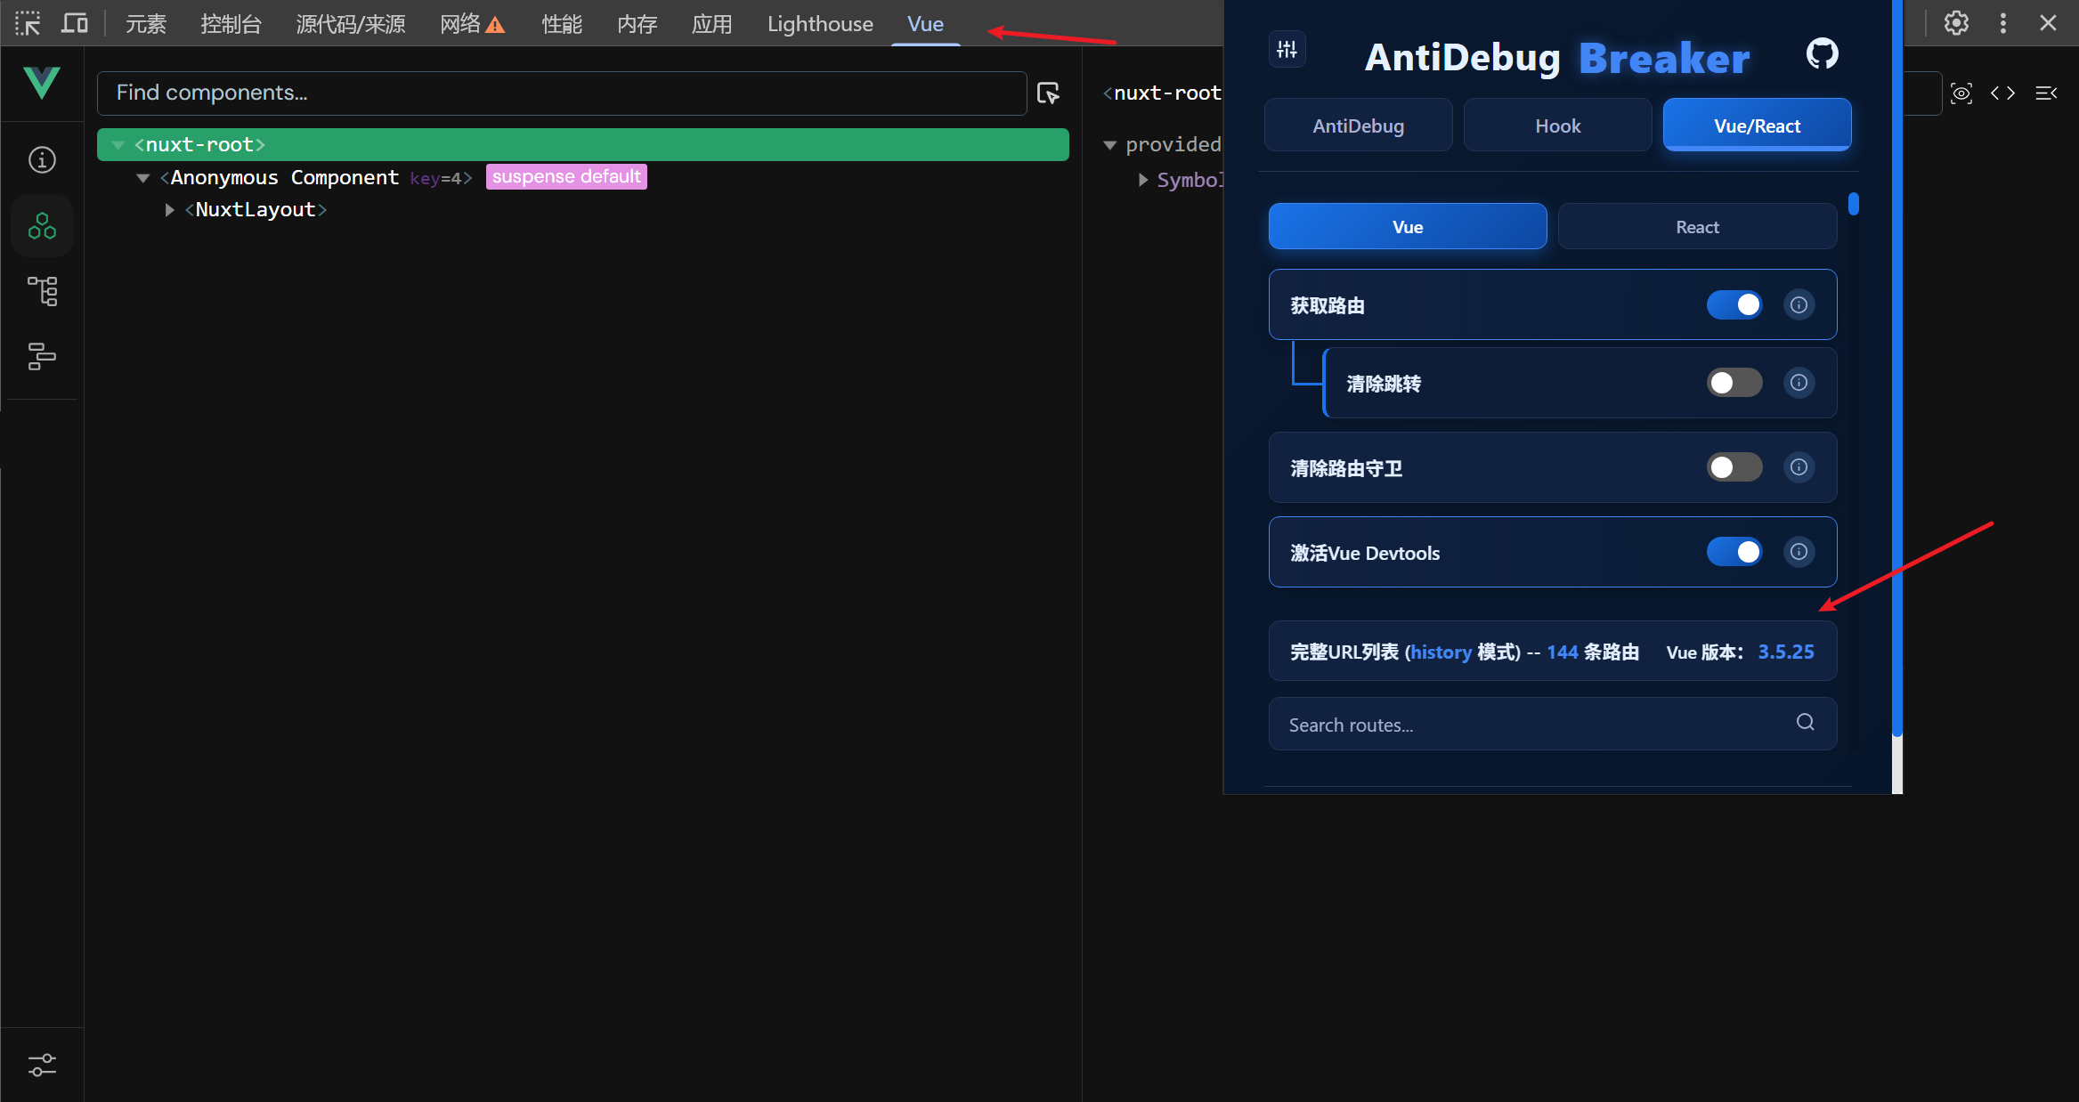2079x1102 pixels.
Task: Open the Timeline icon in the sidebar
Action: (42, 356)
